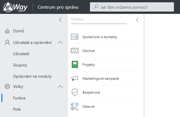
Task: Open the green Projekty notebook icon
Action: [x=75, y=64]
